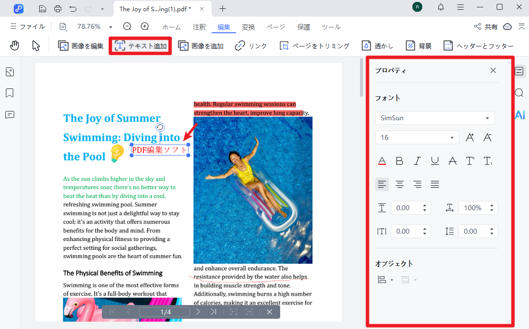The width and height of the screenshot is (529, 329).
Task: Align text center
Action: point(400,184)
